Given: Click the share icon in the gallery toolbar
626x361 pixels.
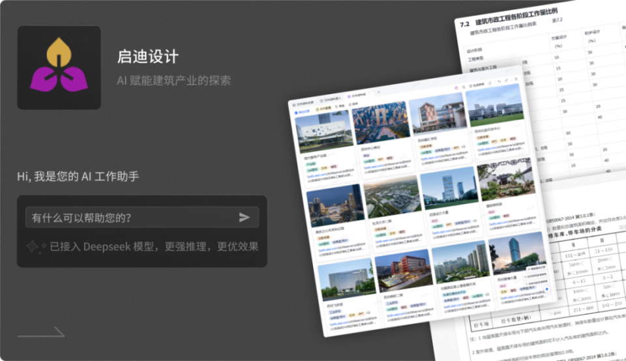Looking at the screenshot, I should click(490, 83).
